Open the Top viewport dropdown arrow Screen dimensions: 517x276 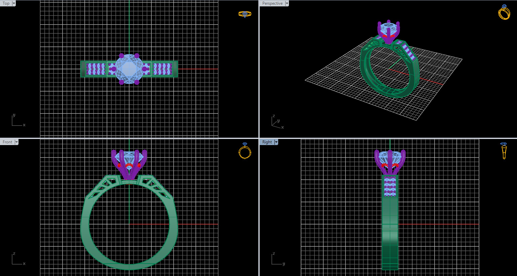[14, 3]
